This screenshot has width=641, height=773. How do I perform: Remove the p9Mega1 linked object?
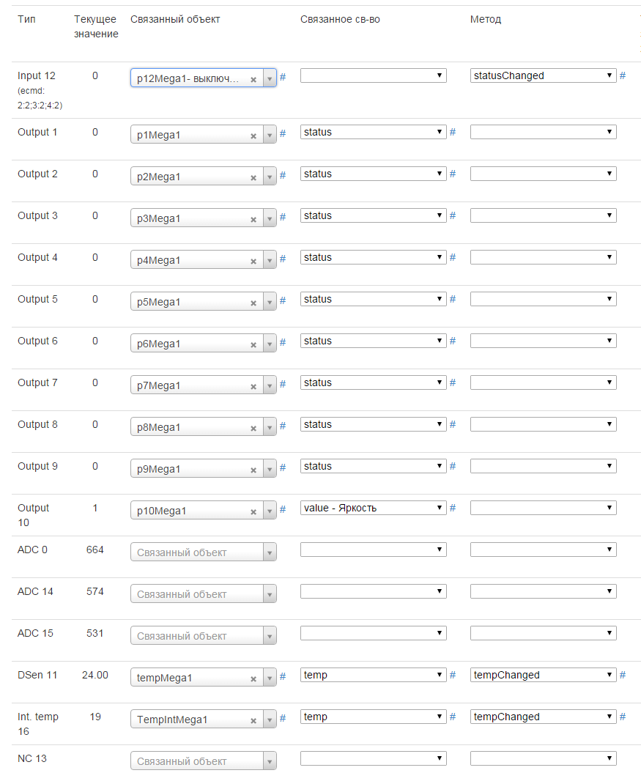coord(253,470)
